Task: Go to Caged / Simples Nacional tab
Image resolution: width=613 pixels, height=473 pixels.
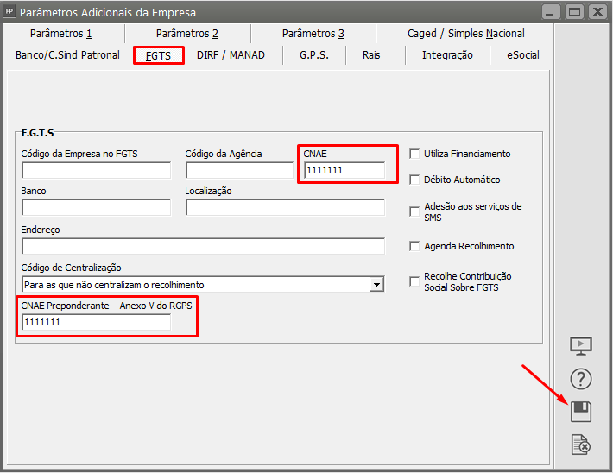Action: click(x=465, y=34)
